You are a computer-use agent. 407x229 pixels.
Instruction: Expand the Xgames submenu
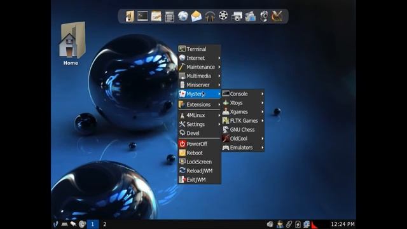pos(243,112)
